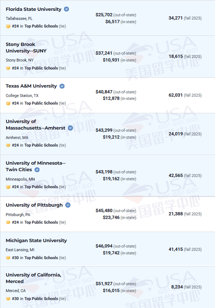Screen dimensions: 215x308
Task: Open University of Minnesota--Twin Cities profile
Action: click(36, 166)
